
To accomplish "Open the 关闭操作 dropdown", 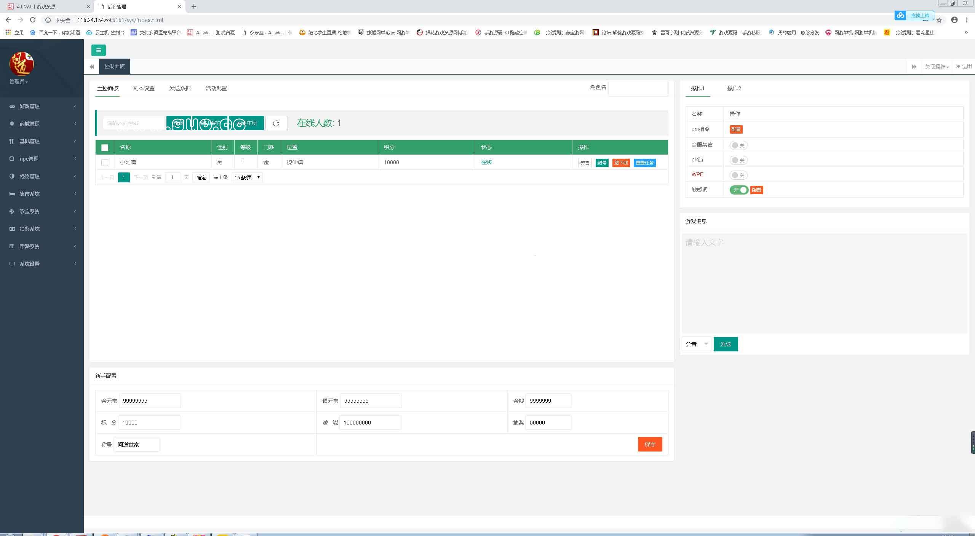I will pos(937,67).
